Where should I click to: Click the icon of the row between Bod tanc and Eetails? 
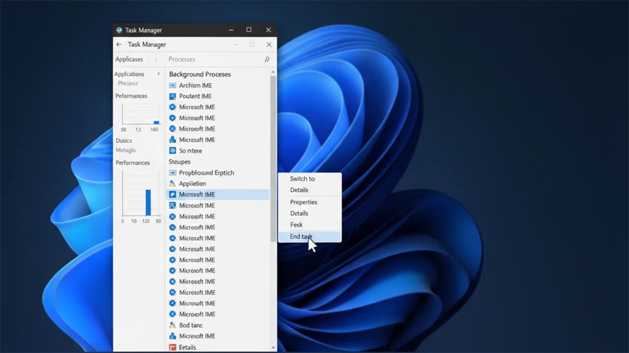pos(172,336)
